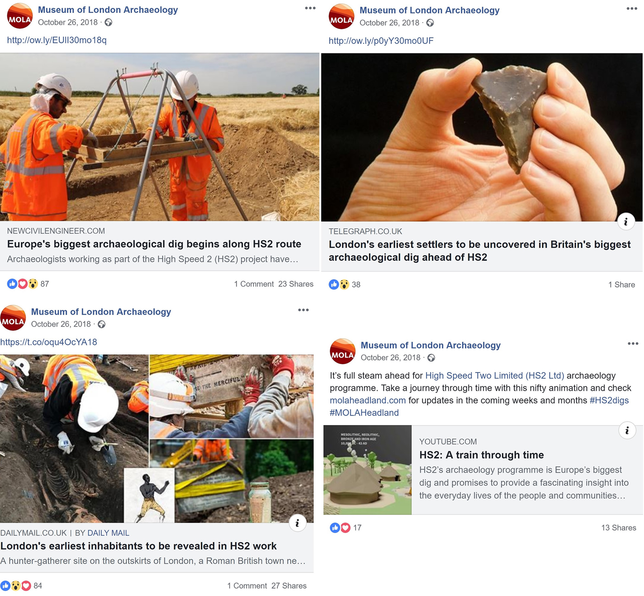The image size is (644, 596).
Task: Click info icon on flint tool image
Action: 626,222
